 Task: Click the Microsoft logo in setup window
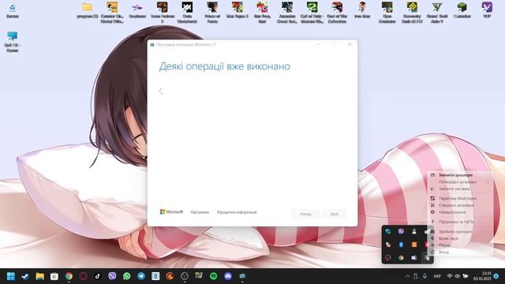(x=172, y=212)
